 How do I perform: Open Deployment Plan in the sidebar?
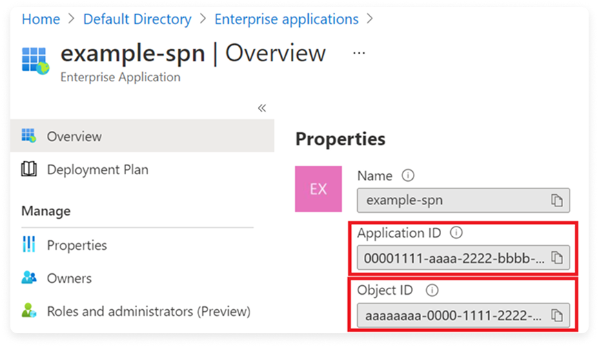pos(97,169)
